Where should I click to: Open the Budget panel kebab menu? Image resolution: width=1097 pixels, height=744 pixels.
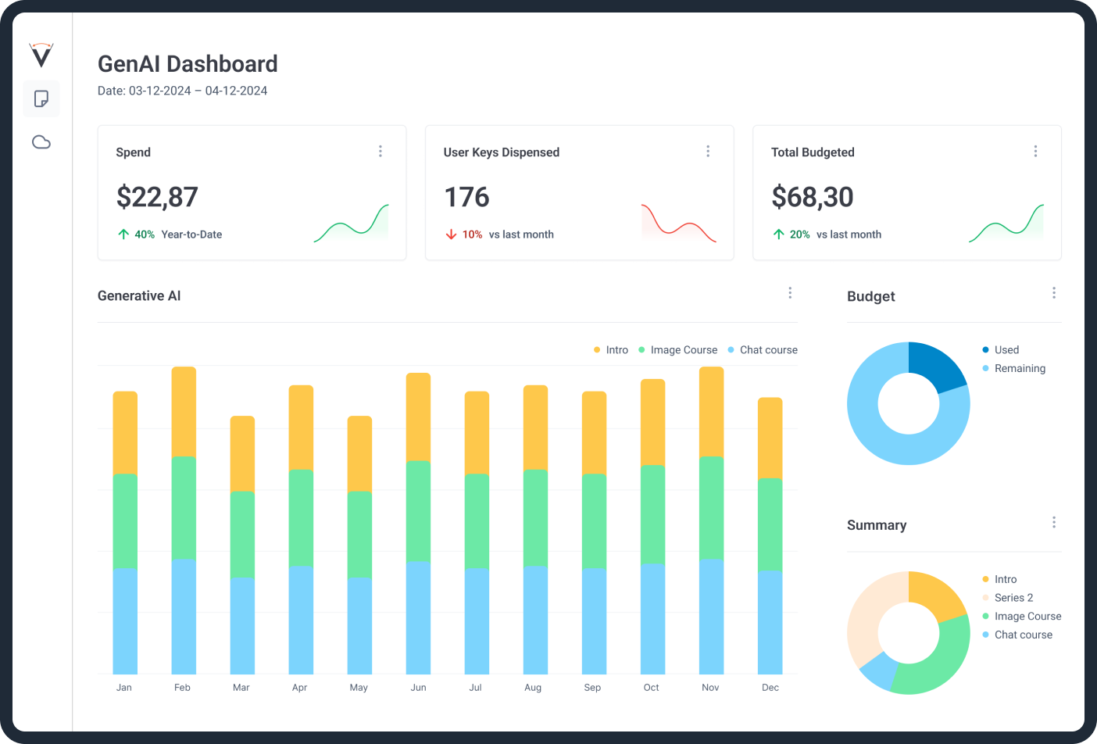(x=1053, y=293)
